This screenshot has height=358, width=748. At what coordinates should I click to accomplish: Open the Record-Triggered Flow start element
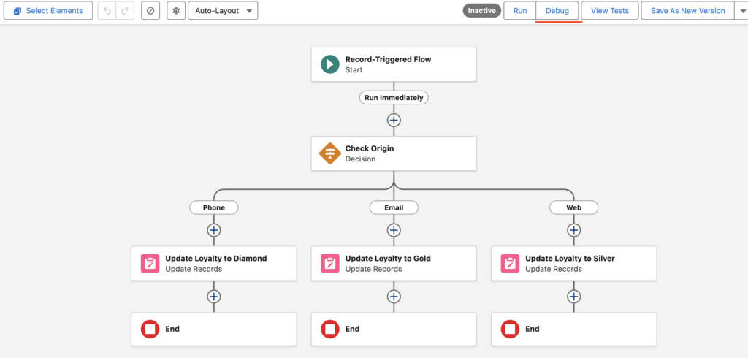point(394,64)
